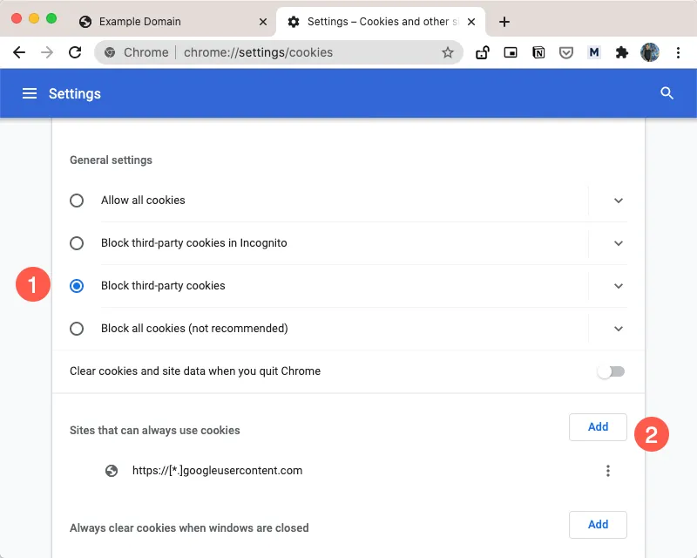Enable Clear cookies and site data on quit

610,371
